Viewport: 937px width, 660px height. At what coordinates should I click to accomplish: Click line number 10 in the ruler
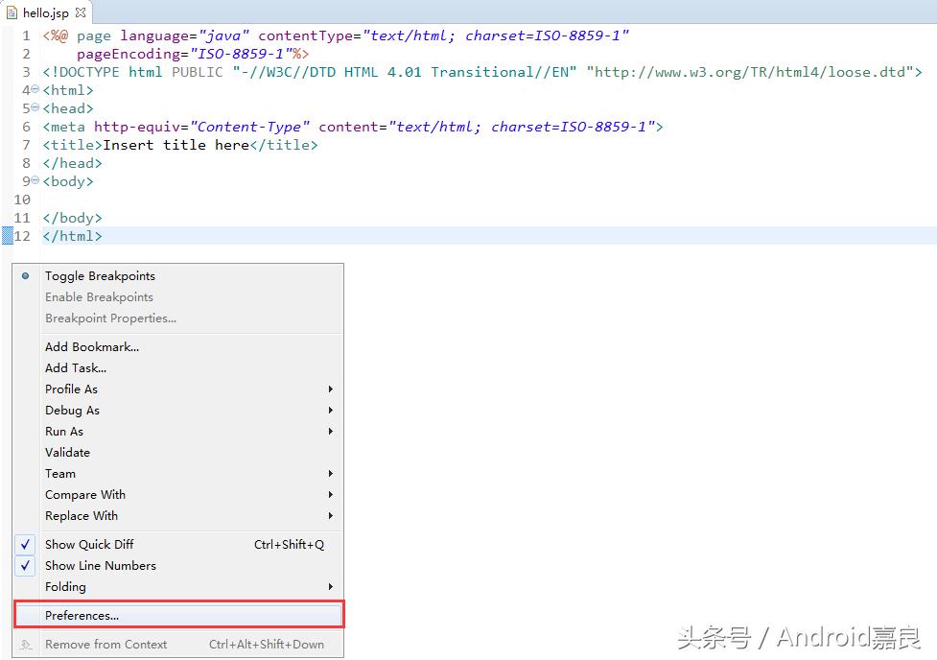pyautogui.click(x=21, y=200)
